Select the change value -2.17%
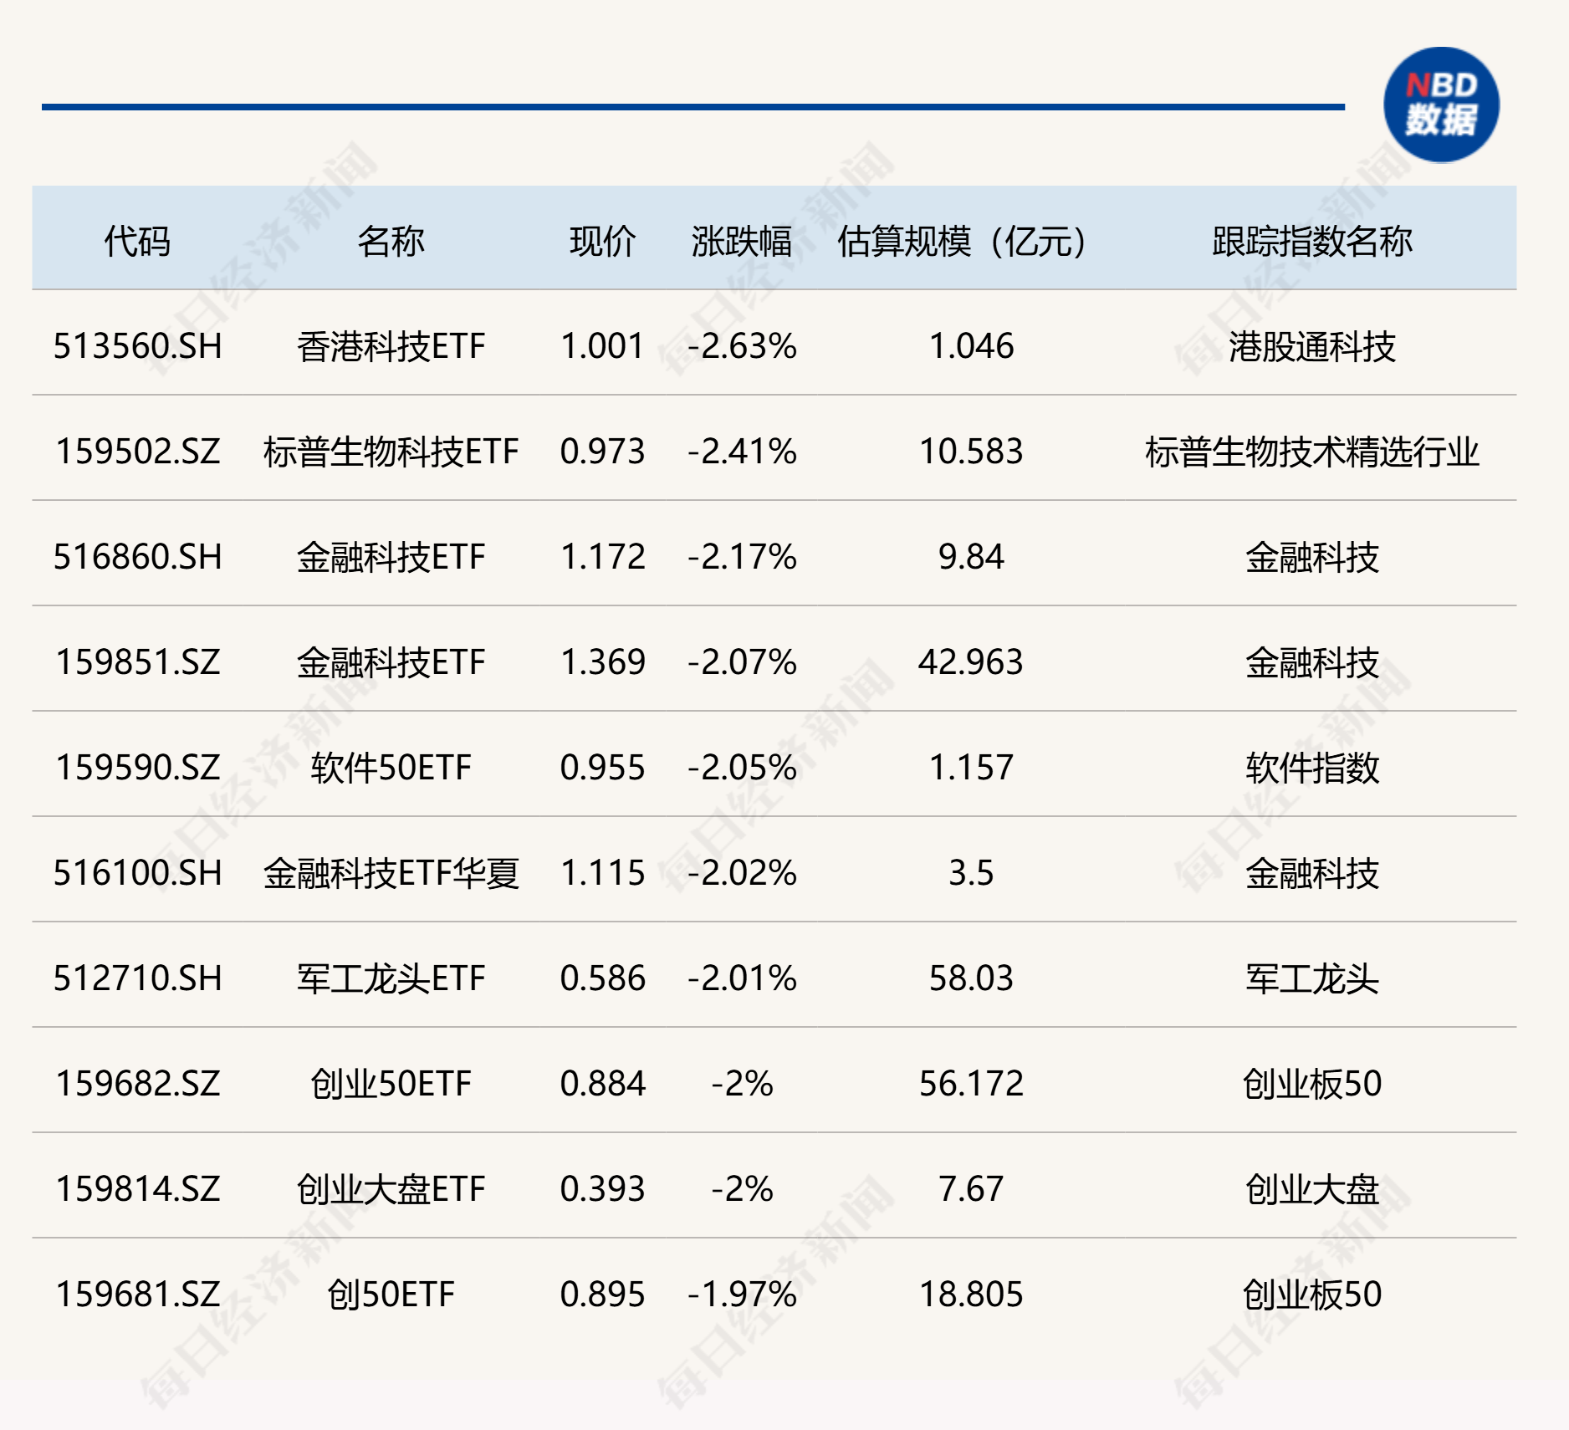Screen dimensions: 1569x1430 (742, 557)
